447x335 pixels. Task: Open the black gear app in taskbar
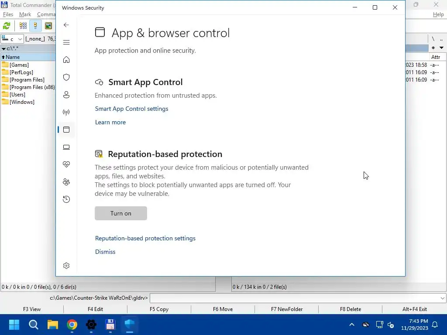coord(91,325)
